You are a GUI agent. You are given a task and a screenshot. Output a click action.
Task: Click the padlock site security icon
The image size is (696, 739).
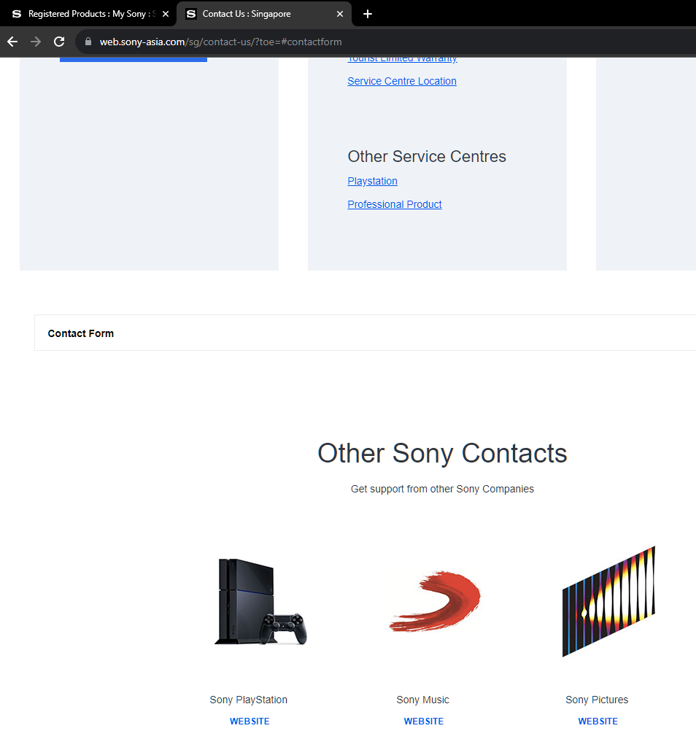click(x=88, y=42)
